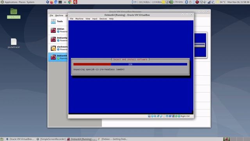
Task: Click the USB devices icon in VM status bar
Action: [x=161, y=116]
